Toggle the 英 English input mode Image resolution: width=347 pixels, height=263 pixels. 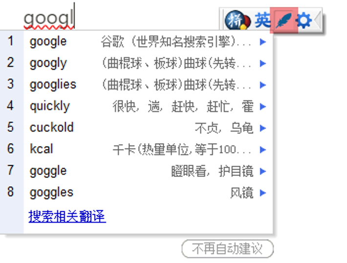pos(262,20)
